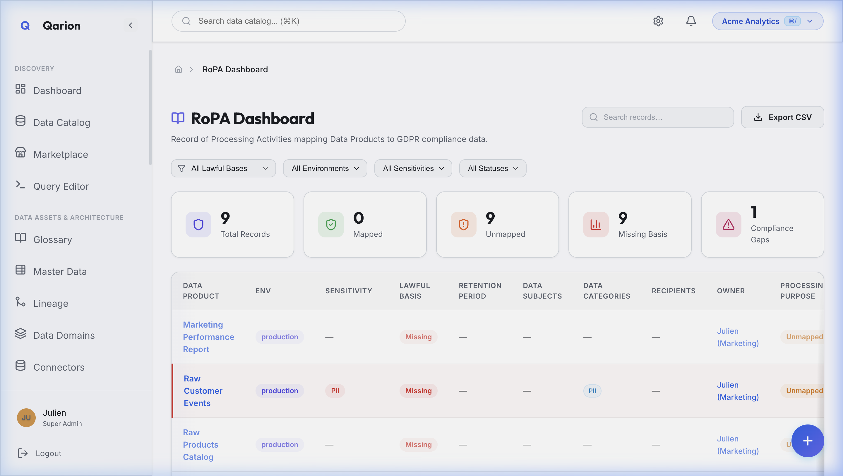Viewport: 843px width, 476px height.
Task: Expand the All Environments filter
Action: pos(325,168)
